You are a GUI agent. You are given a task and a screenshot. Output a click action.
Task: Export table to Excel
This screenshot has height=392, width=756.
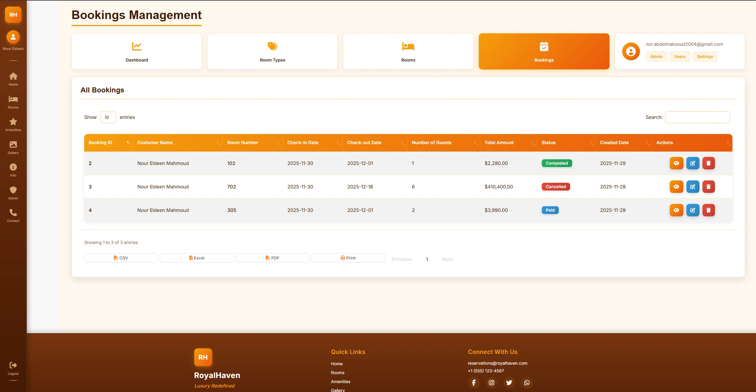point(197,258)
